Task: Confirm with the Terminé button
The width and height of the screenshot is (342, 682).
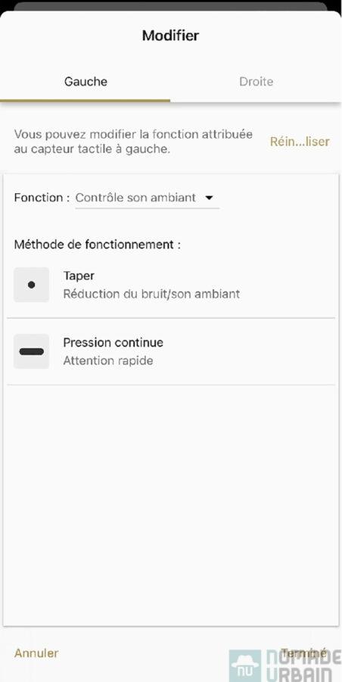Action: pos(303,652)
